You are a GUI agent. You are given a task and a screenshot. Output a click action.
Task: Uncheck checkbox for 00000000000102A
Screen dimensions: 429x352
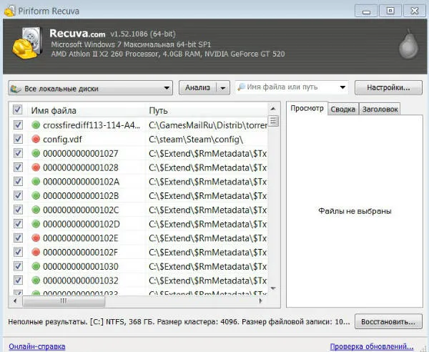(18, 182)
